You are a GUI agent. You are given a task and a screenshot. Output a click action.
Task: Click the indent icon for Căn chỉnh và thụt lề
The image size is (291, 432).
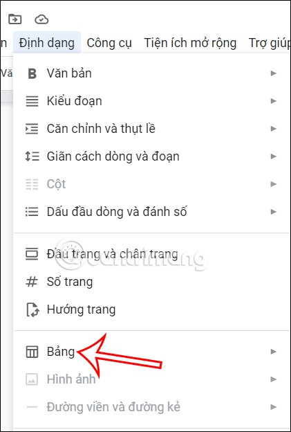coord(32,129)
